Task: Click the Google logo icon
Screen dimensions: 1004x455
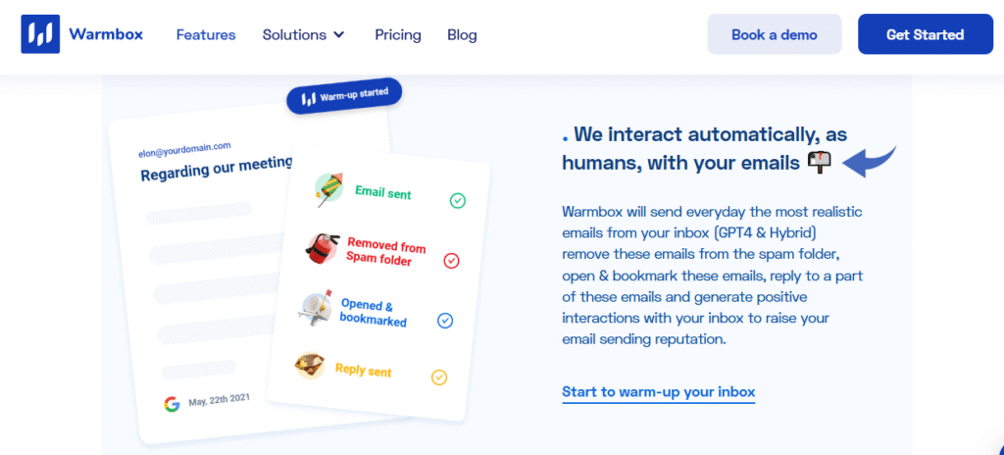Action: pyautogui.click(x=173, y=403)
